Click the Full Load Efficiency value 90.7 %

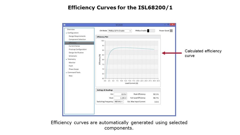(x=156, y=98)
